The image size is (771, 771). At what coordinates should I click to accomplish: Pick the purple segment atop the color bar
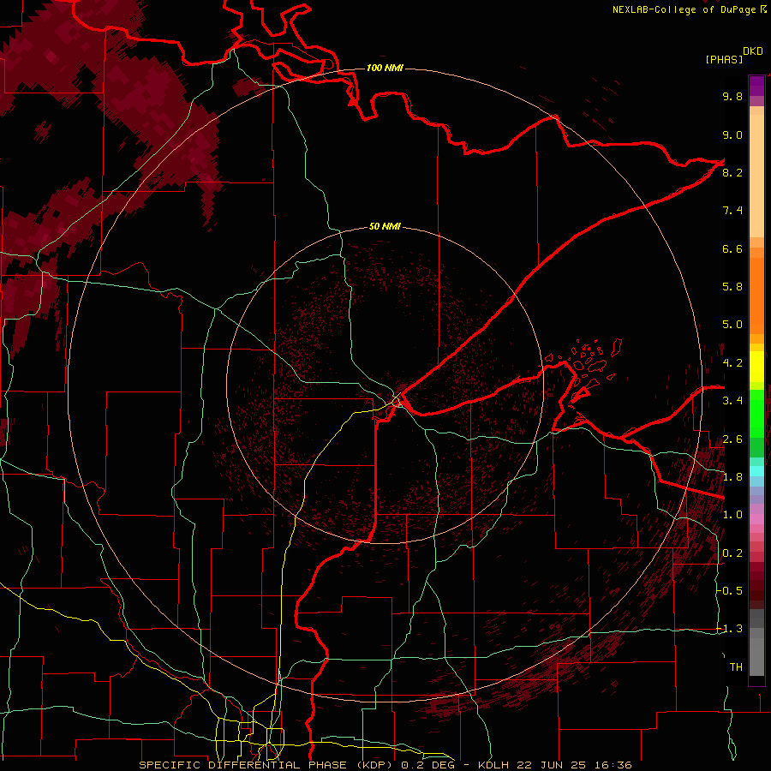[756, 86]
